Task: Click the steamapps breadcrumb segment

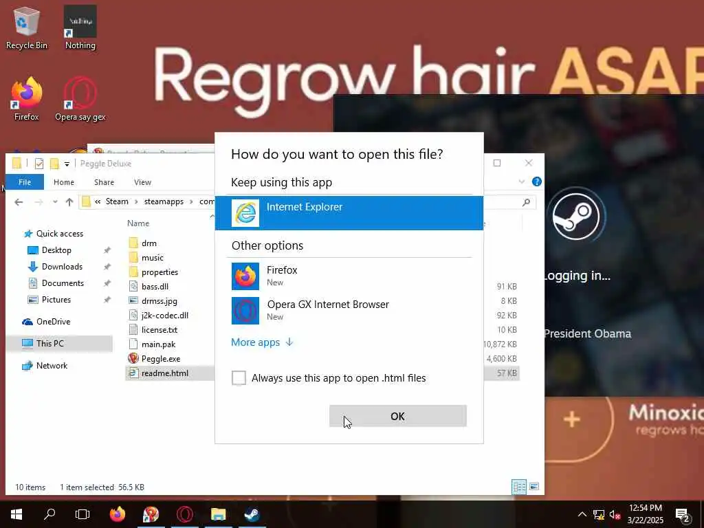Action: click(164, 201)
